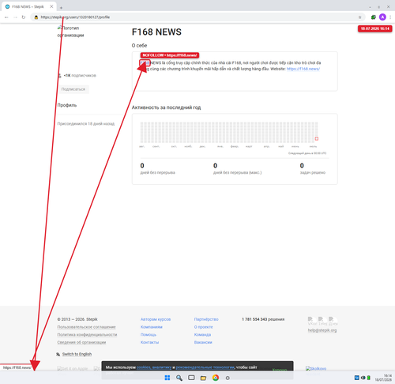Open 'О проекте' footer link
395x384 pixels.
coord(203,327)
